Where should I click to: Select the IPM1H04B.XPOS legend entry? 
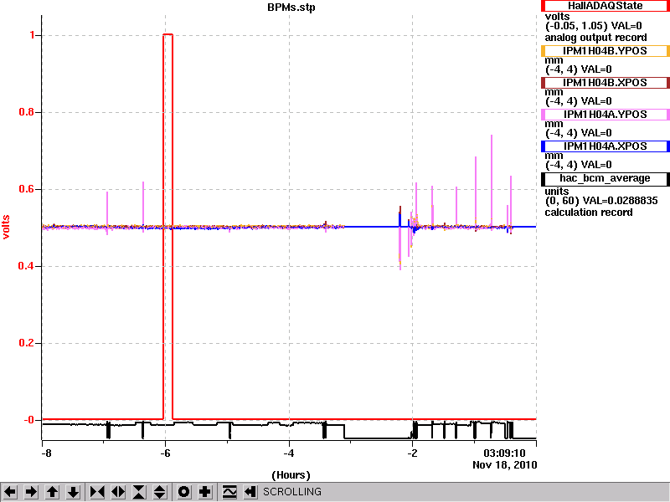pyautogui.click(x=605, y=82)
